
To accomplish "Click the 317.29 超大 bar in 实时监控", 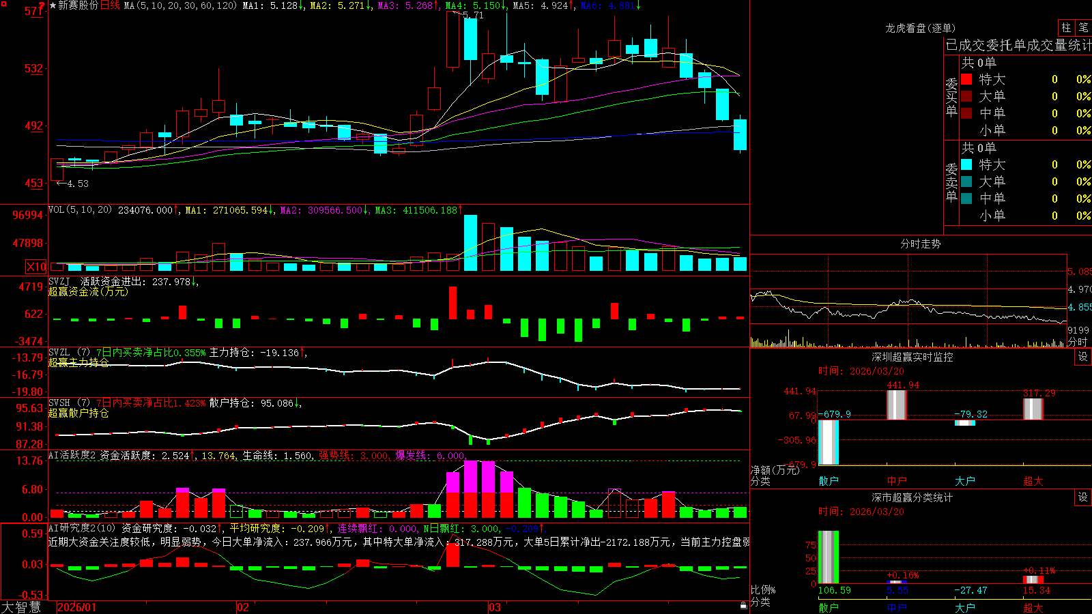I will (1033, 409).
